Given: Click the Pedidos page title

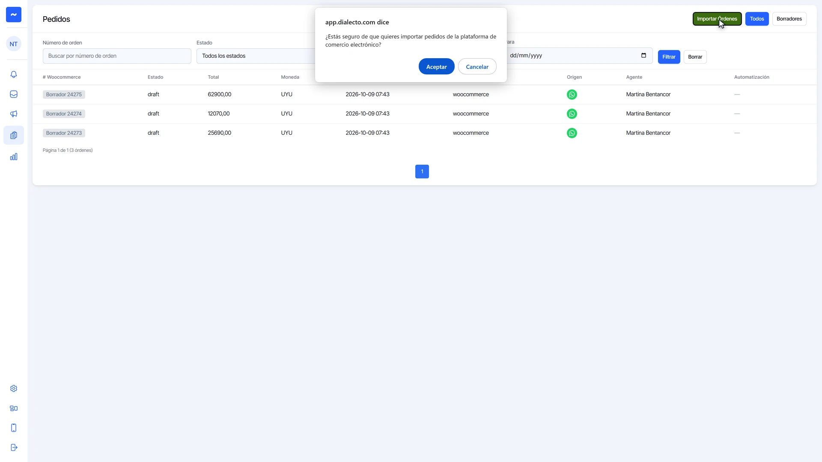Looking at the screenshot, I should coord(57,19).
